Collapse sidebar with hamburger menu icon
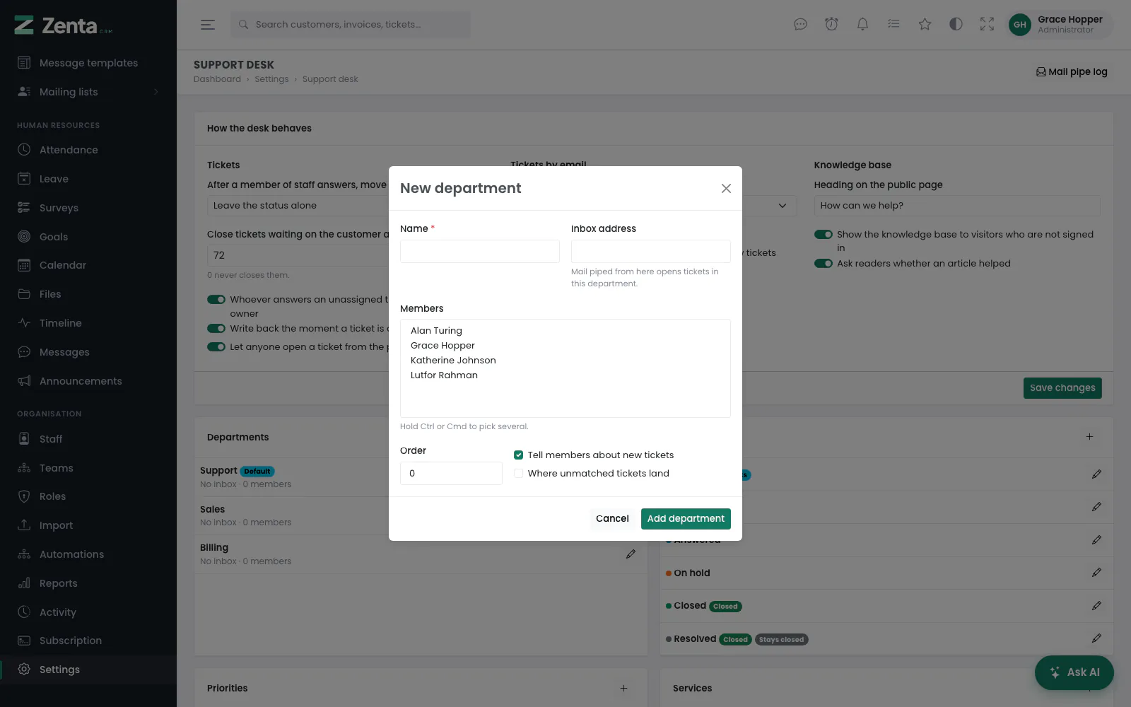The height and width of the screenshot is (707, 1131). coord(207,25)
